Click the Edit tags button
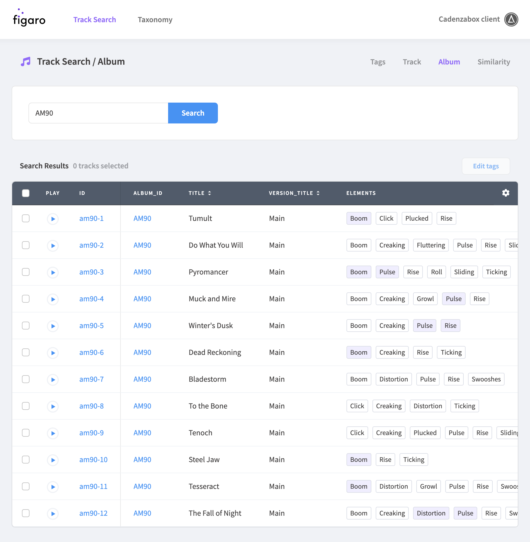Image resolution: width=530 pixels, height=542 pixels. click(x=486, y=166)
